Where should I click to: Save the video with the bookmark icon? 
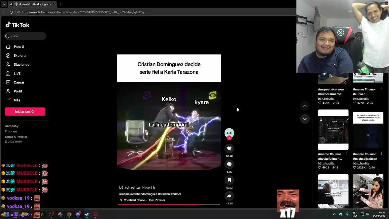tap(229, 180)
